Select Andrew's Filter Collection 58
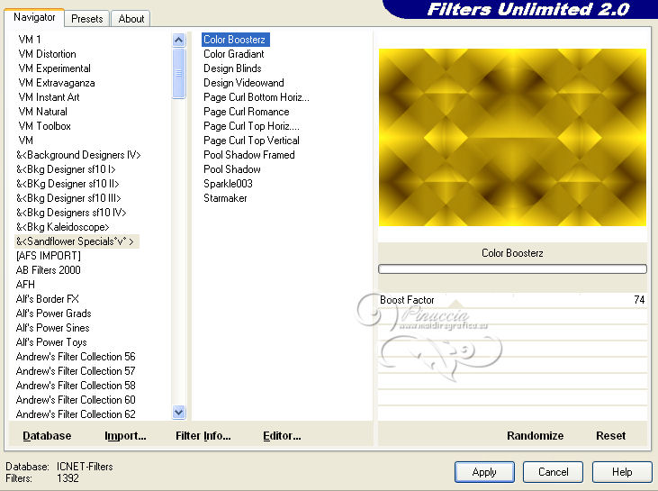 click(76, 386)
